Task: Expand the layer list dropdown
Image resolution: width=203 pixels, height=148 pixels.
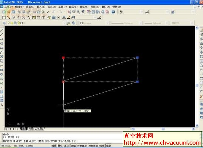Action: (x=64, y=23)
